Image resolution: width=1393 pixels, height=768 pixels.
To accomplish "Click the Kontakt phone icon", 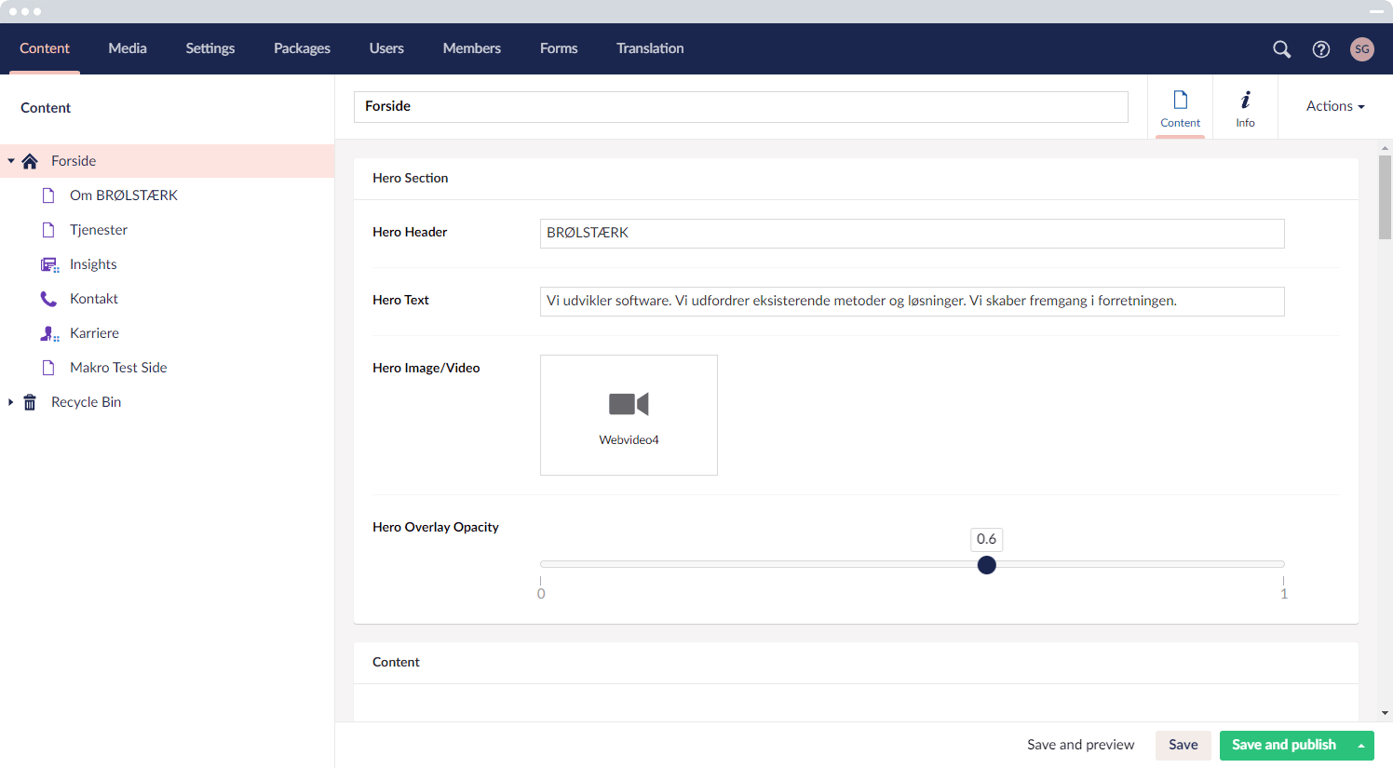I will coord(48,299).
